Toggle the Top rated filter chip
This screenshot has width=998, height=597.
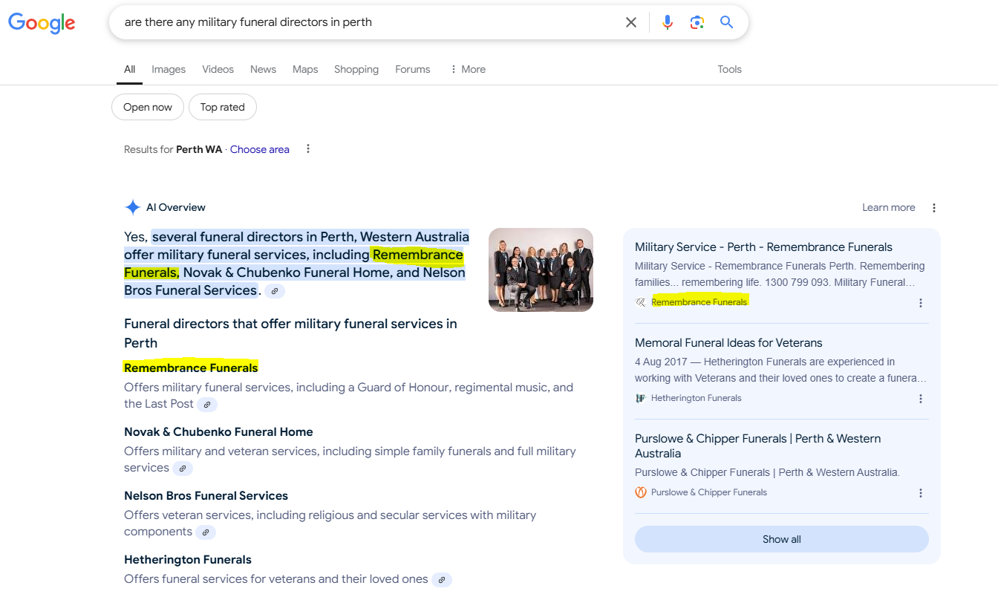point(223,107)
